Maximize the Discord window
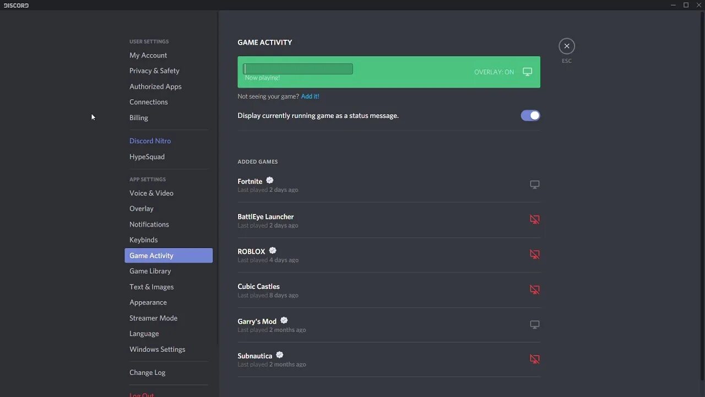Screen dimensions: 705x397 (686, 5)
